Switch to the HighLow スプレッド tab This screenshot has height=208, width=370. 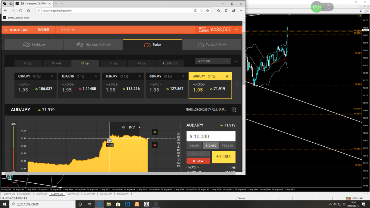[x=93, y=45]
